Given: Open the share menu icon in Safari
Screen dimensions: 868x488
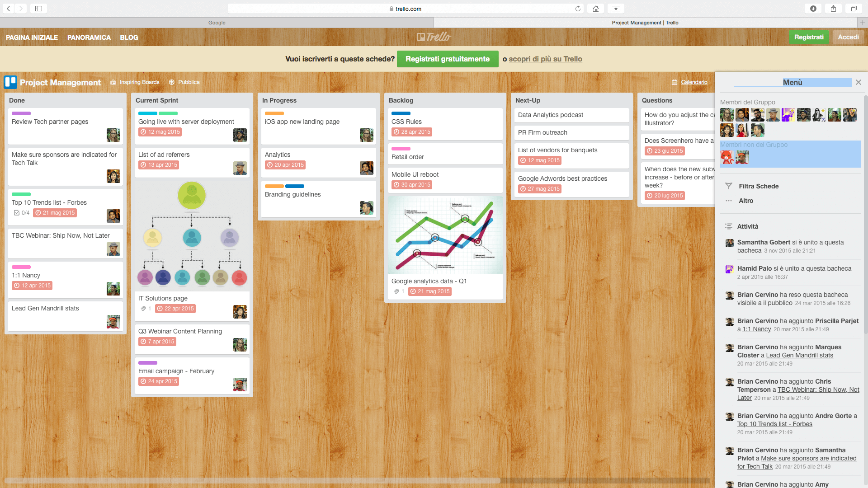Looking at the screenshot, I should point(833,9).
